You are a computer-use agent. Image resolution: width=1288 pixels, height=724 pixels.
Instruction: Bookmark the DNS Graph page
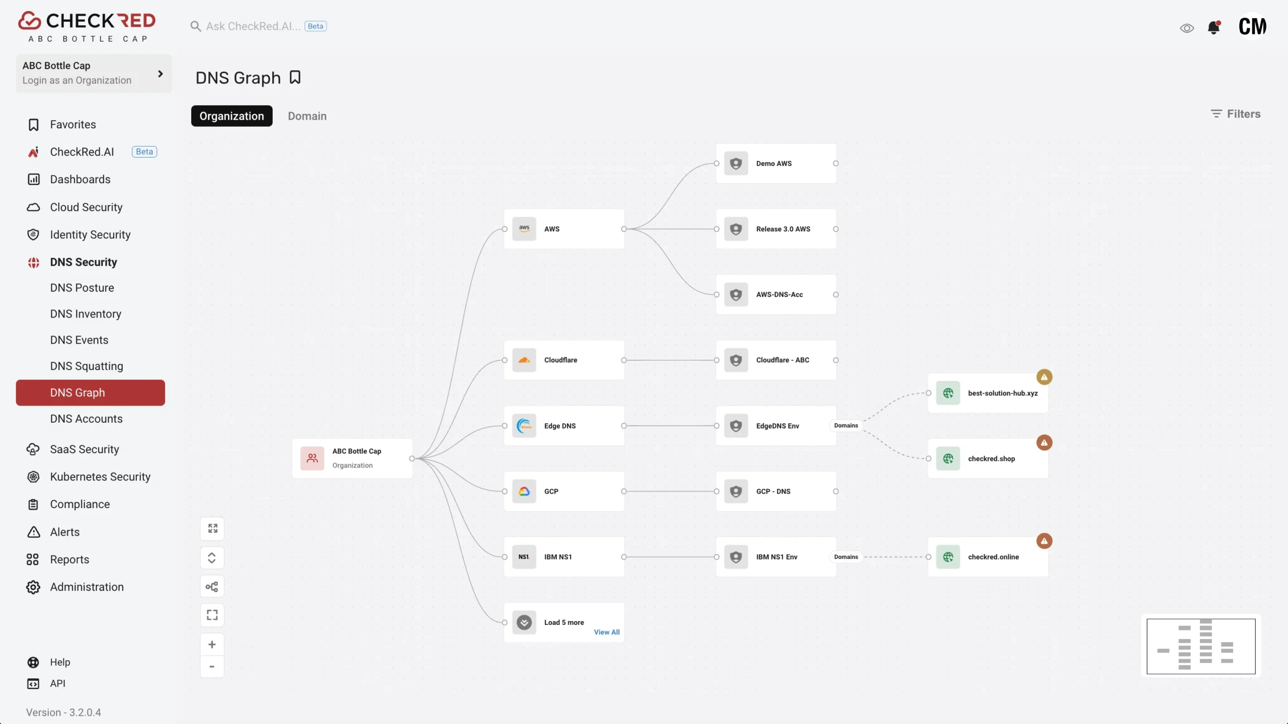pos(295,77)
